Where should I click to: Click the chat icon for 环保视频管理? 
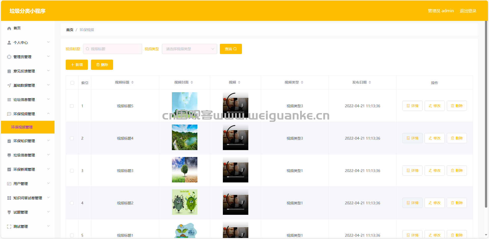pyautogui.click(x=9, y=114)
